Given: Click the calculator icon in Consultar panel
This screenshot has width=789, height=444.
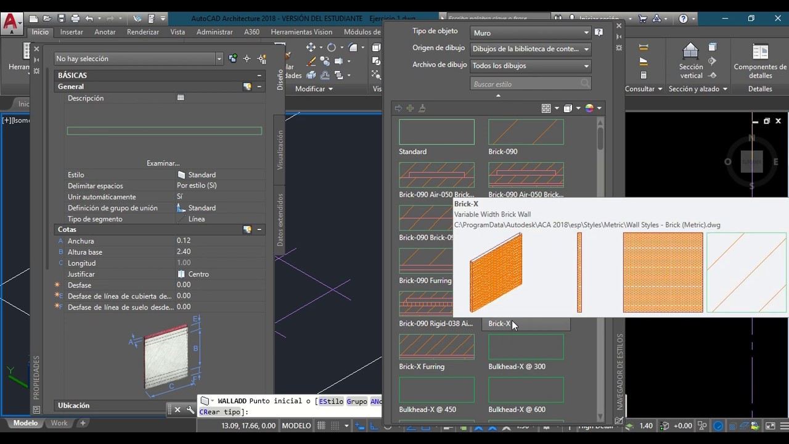Looking at the screenshot, I should click(x=643, y=75).
